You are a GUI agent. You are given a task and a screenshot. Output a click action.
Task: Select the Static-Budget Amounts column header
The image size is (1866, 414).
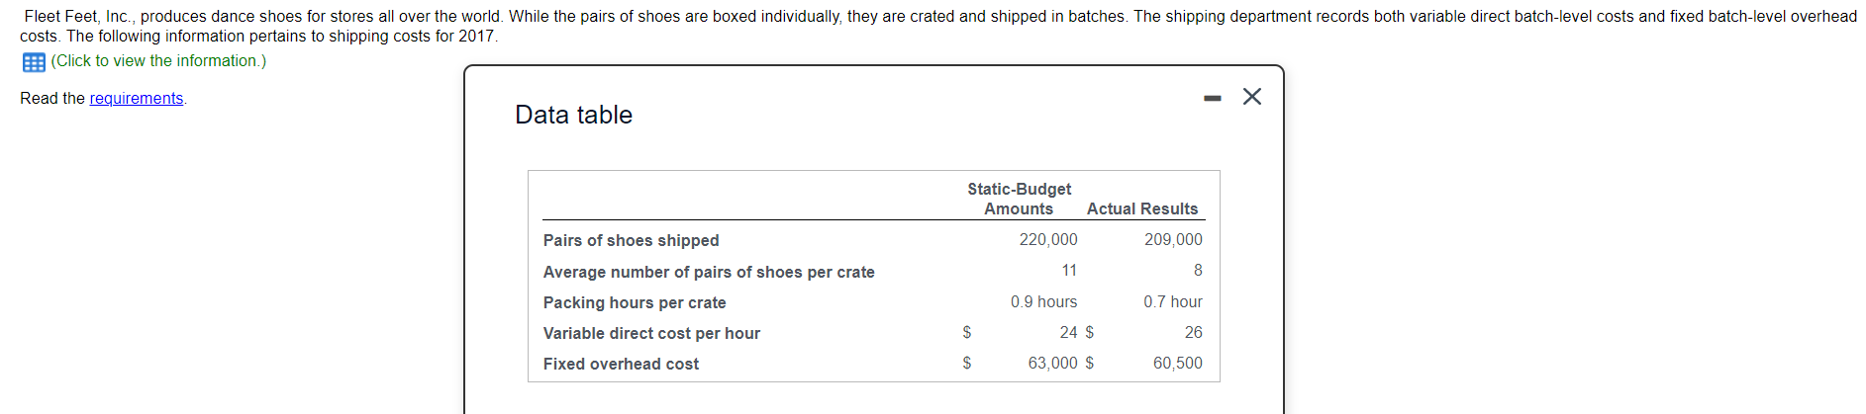[x=1019, y=199]
